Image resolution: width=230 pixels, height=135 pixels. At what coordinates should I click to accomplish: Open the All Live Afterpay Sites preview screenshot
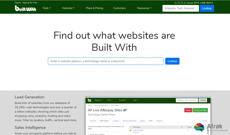click(x=148, y=116)
